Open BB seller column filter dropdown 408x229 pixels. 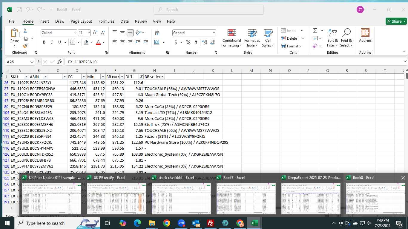click(162, 77)
